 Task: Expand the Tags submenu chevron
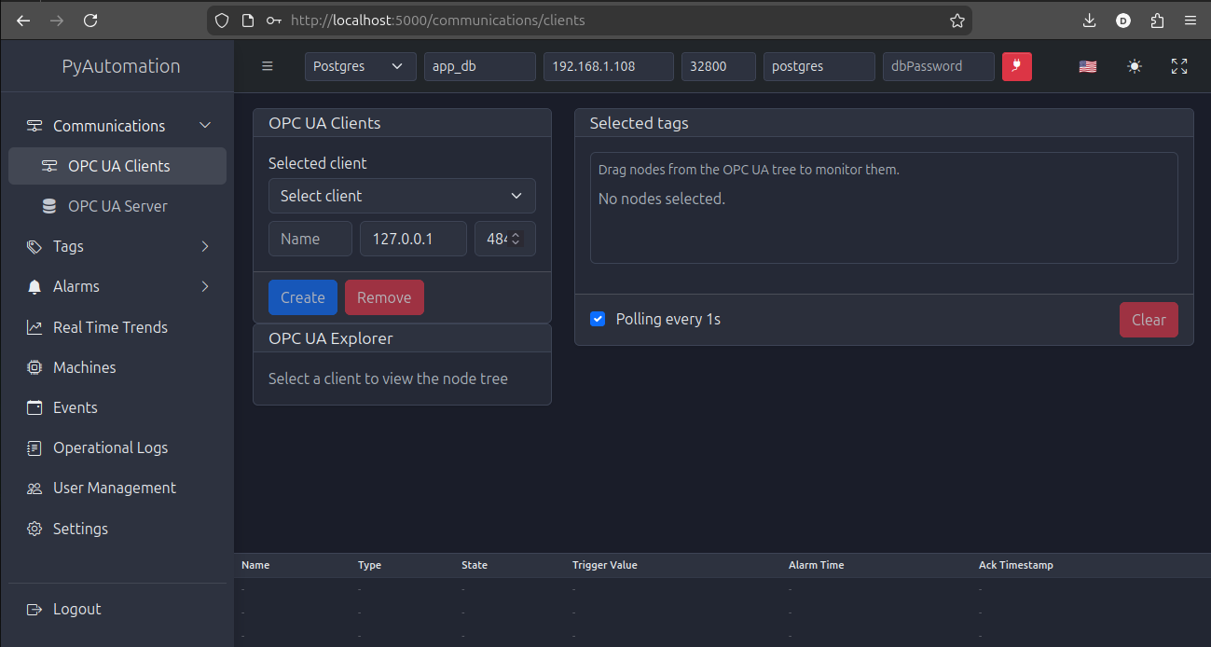coord(205,246)
